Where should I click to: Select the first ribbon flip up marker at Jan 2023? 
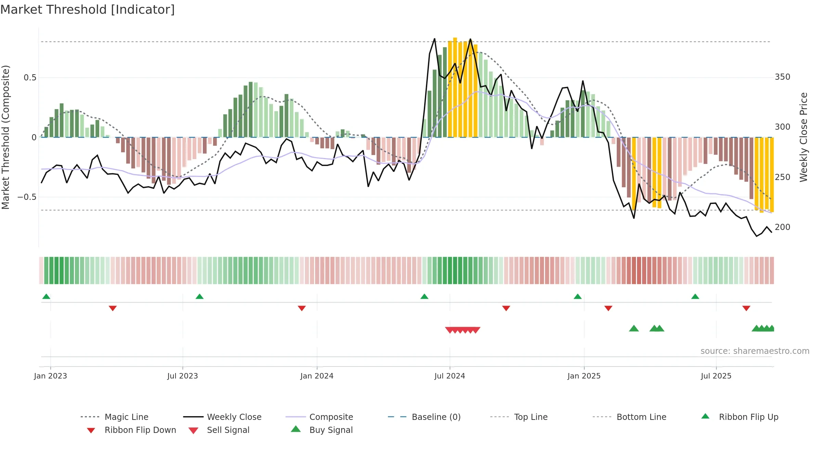point(46,296)
